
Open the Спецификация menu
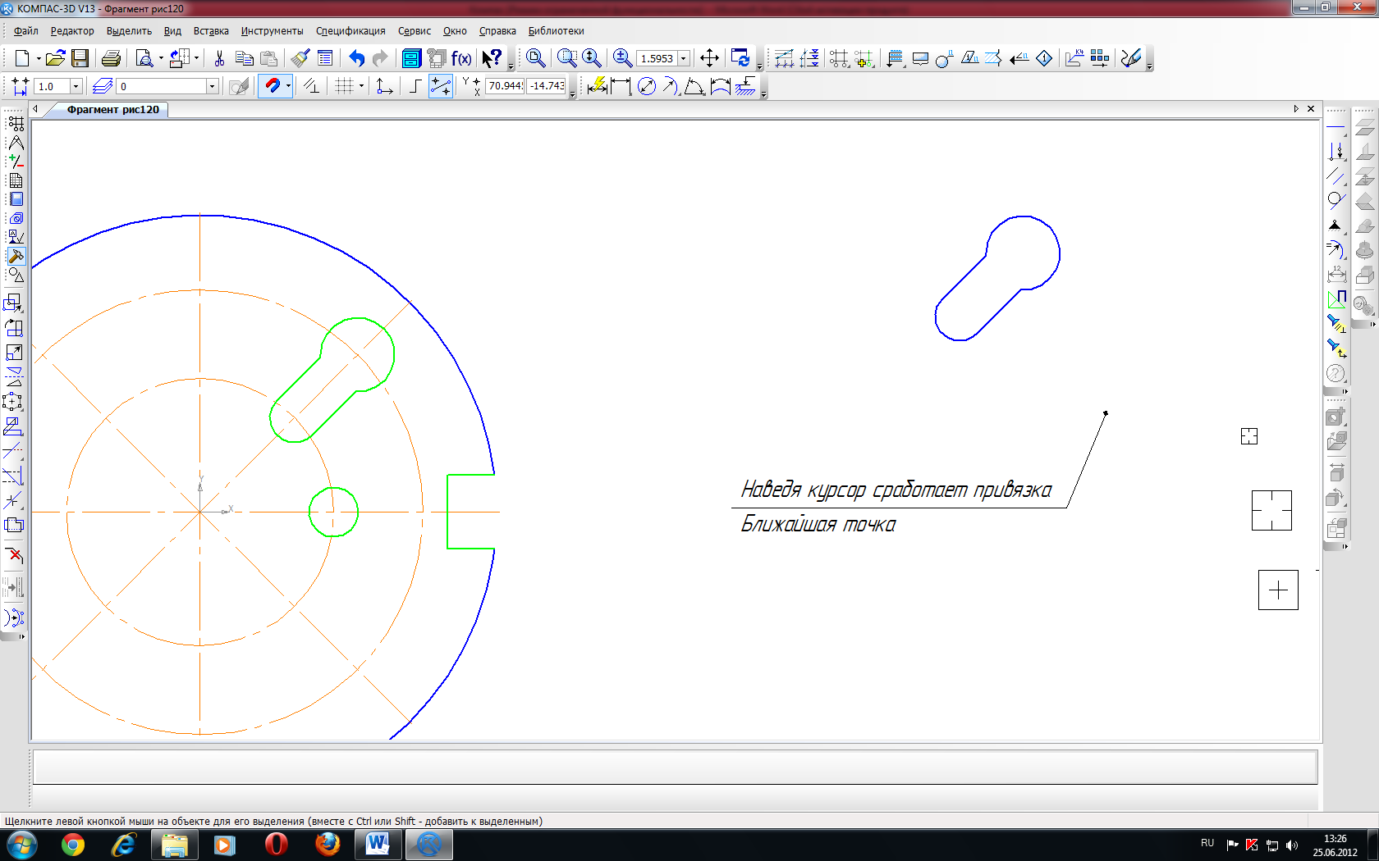[350, 31]
